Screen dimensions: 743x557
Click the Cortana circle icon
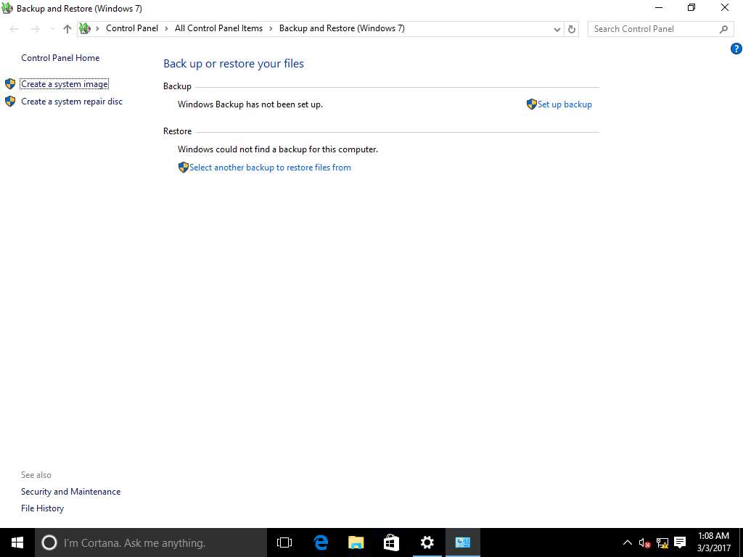[x=49, y=542]
